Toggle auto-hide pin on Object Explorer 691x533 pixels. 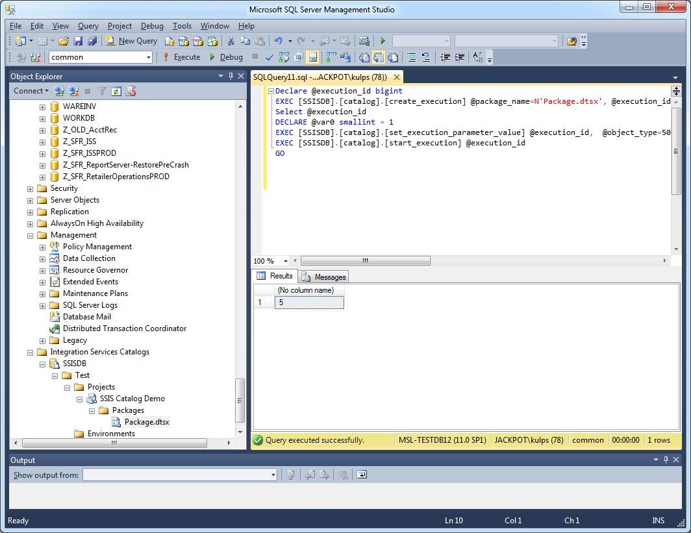click(x=231, y=77)
